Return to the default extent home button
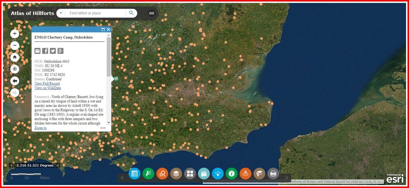This screenshot has width=409, height=188. pos(15,57)
